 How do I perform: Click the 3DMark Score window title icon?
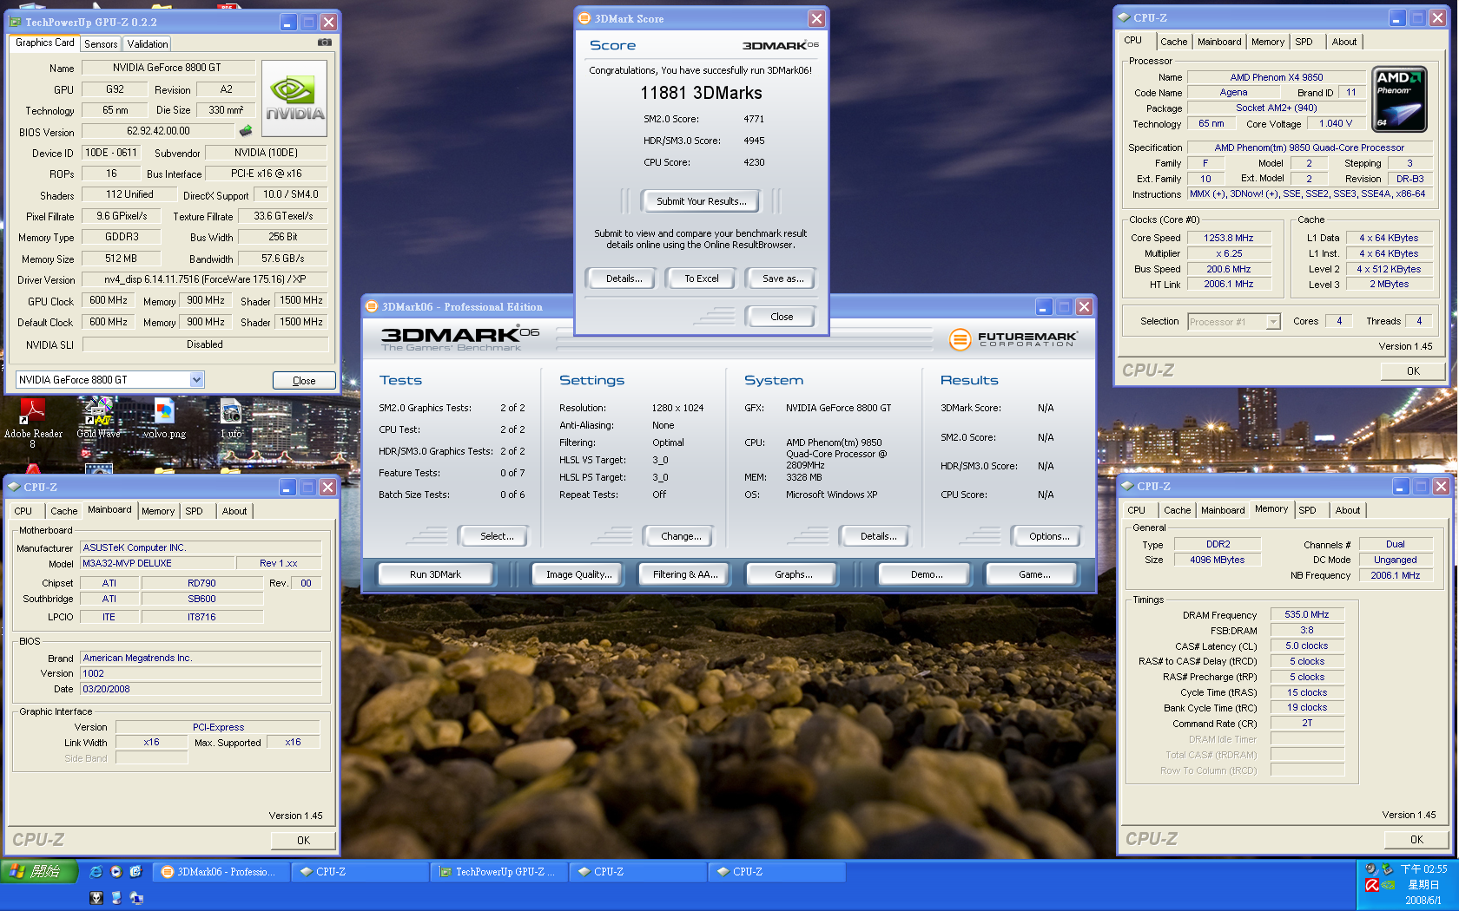(584, 18)
